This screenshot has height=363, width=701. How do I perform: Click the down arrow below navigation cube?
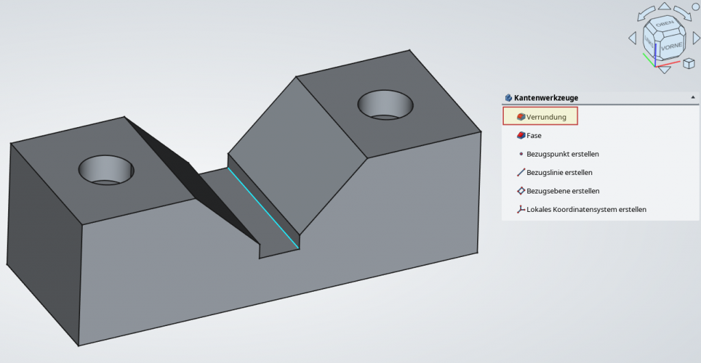pyautogui.click(x=663, y=70)
